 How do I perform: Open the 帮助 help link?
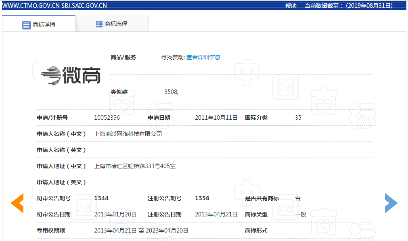(x=291, y=6)
